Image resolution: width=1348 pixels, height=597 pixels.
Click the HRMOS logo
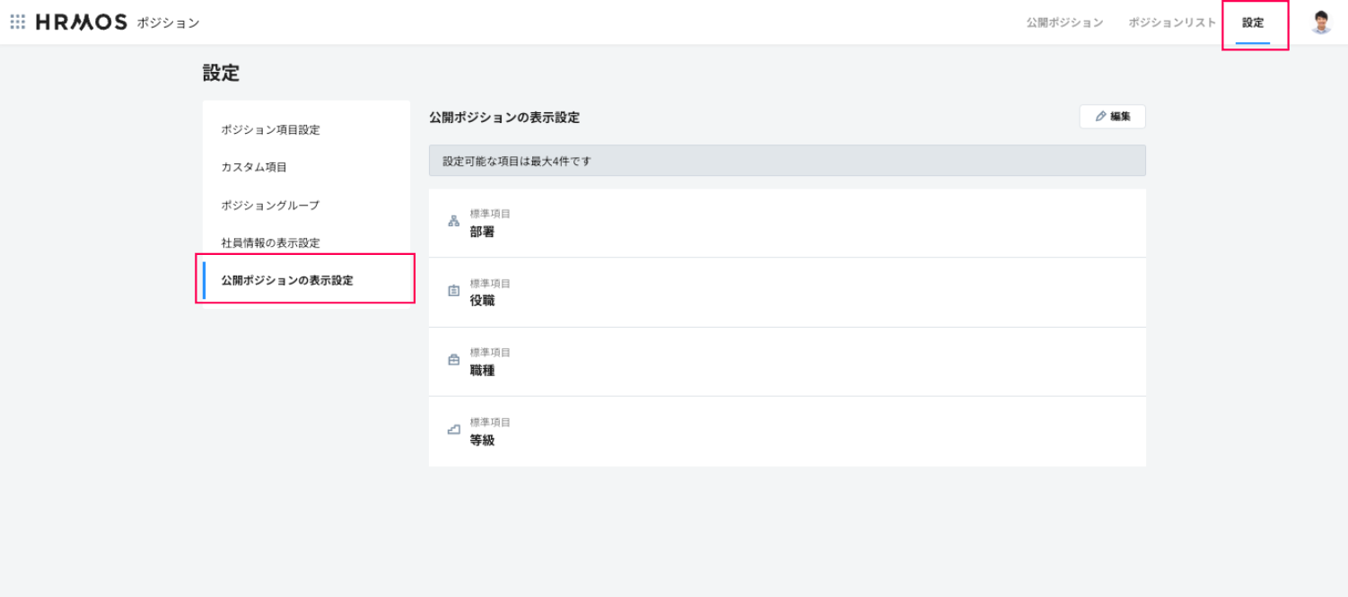[82, 22]
